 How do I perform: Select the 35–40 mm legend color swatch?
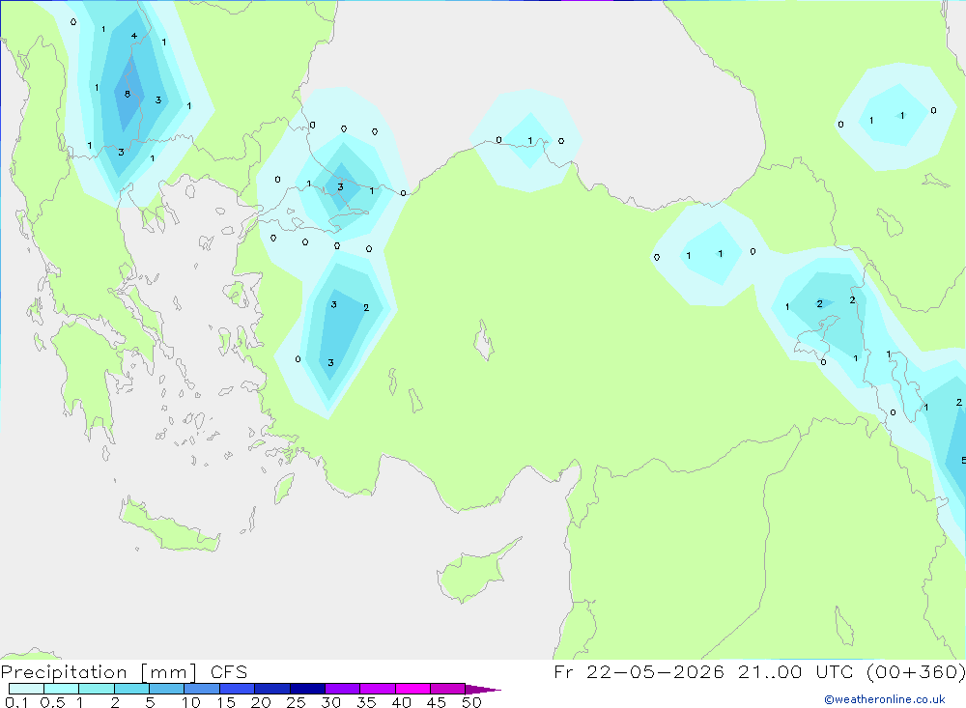point(378,689)
